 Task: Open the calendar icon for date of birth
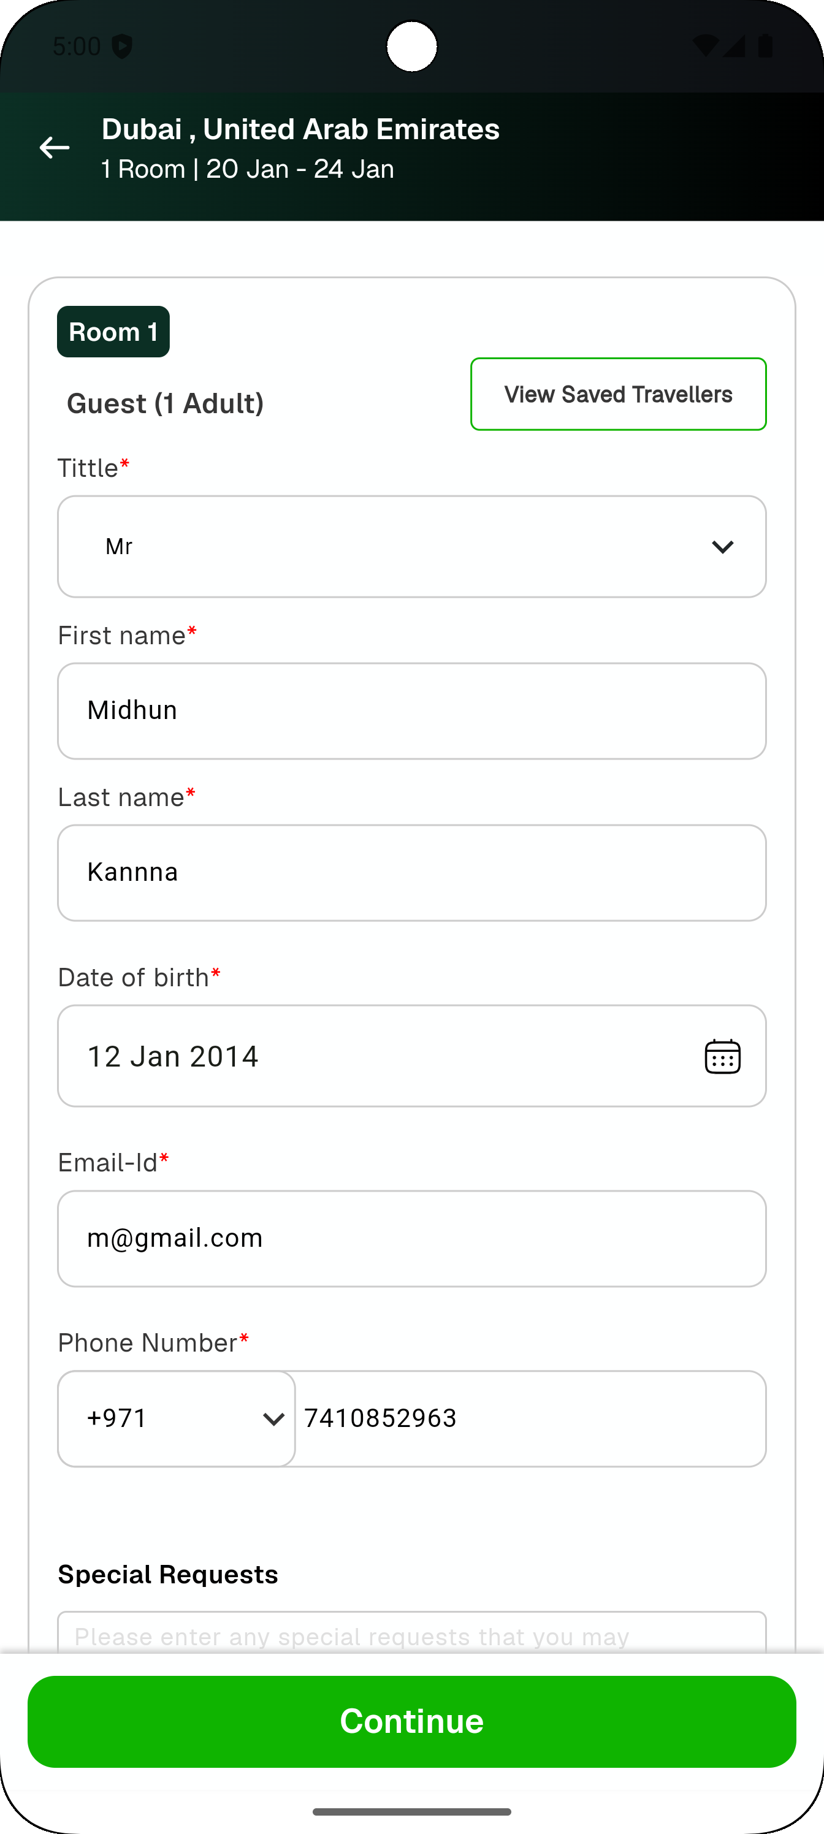722,1056
